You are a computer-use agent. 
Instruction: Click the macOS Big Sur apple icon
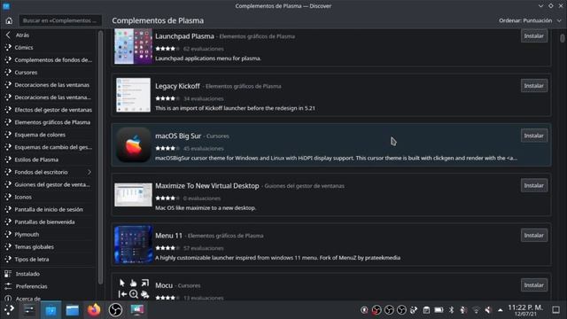pyautogui.click(x=133, y=144)
